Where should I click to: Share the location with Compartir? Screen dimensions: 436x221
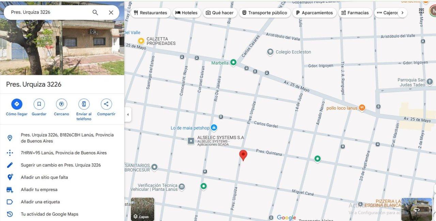pos(106,104)
